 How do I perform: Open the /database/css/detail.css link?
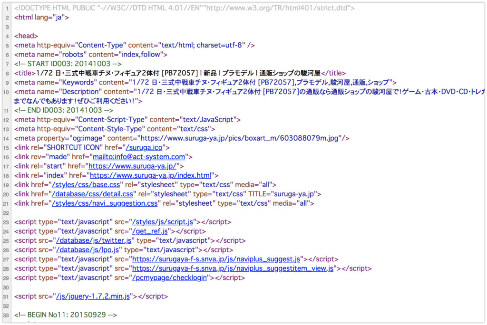(x=93, y=194)
